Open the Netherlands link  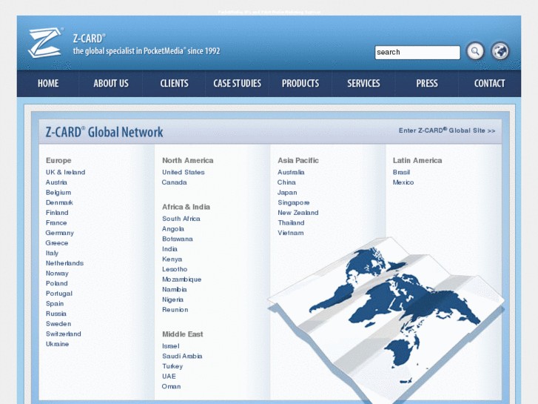point(64,263)
